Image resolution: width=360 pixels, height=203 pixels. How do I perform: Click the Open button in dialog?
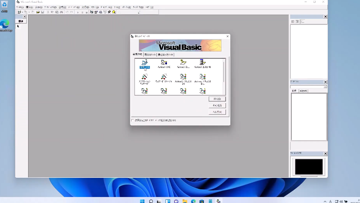point(217,99)
